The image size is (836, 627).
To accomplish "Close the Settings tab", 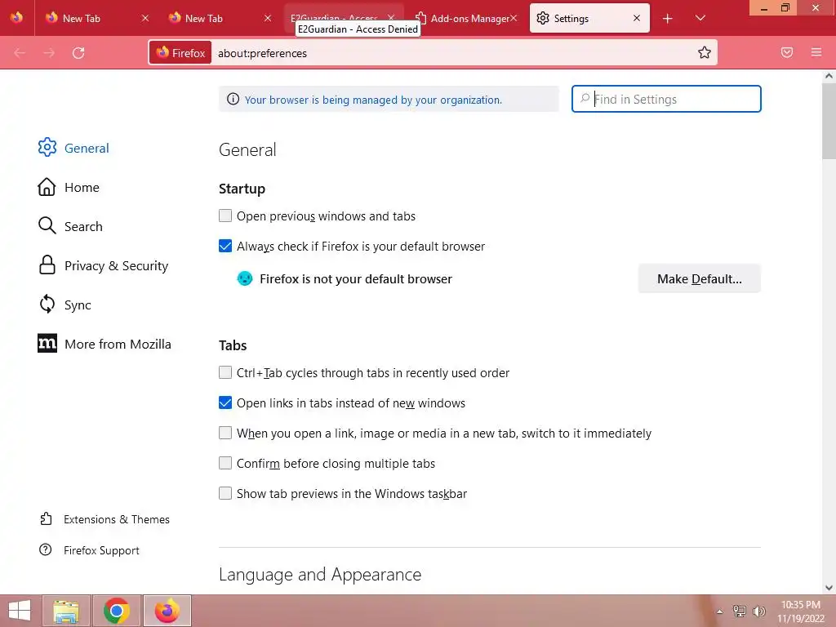I will coord(637,18).
